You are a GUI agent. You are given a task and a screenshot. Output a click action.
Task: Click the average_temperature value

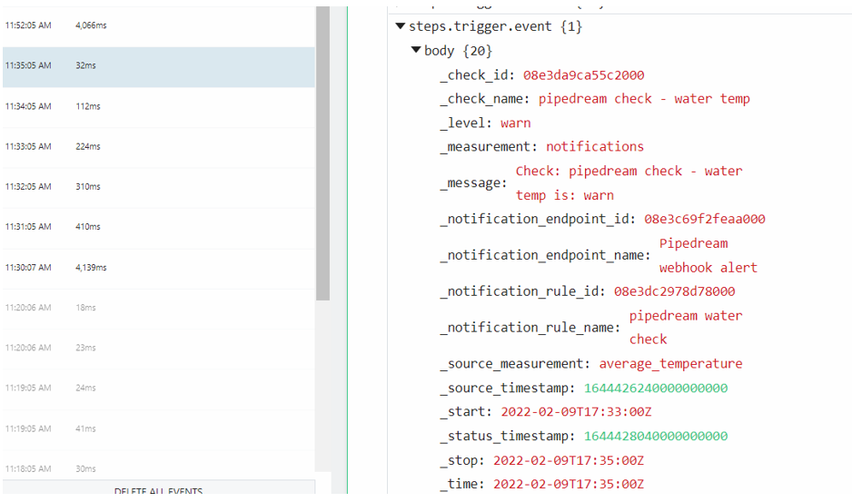coord(670,364)
